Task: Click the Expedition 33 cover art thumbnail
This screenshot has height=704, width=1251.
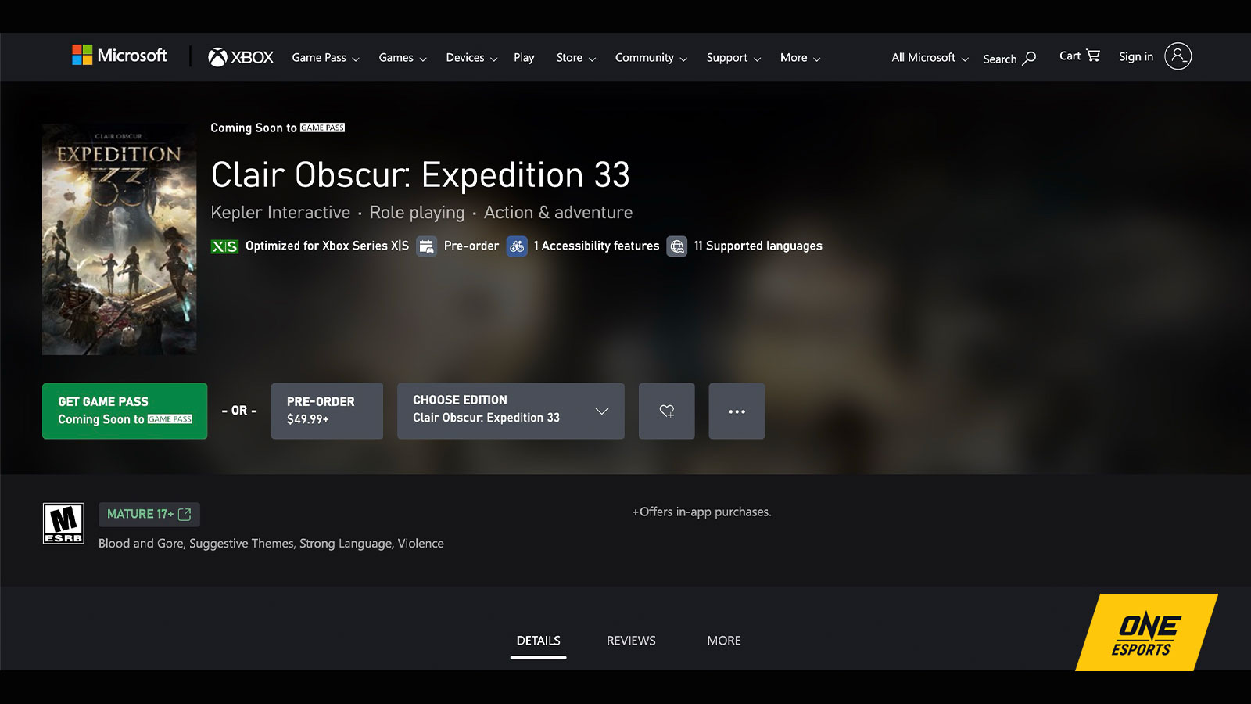Action: coord(119,239)
